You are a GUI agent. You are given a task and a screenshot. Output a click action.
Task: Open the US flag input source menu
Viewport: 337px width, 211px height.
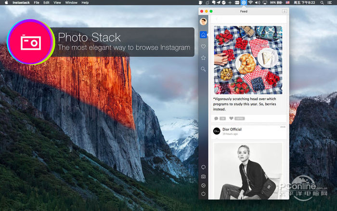point(287,2)
